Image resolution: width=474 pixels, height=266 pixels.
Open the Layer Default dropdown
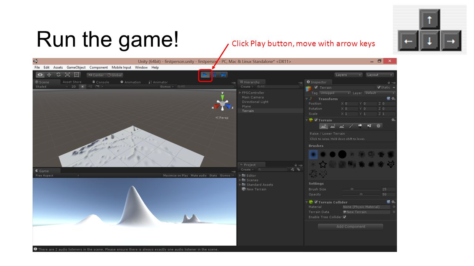tap(380, 93)
